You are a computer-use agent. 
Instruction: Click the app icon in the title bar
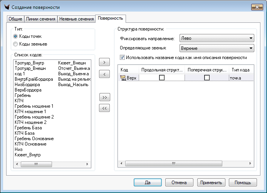(x=6, y=7)
